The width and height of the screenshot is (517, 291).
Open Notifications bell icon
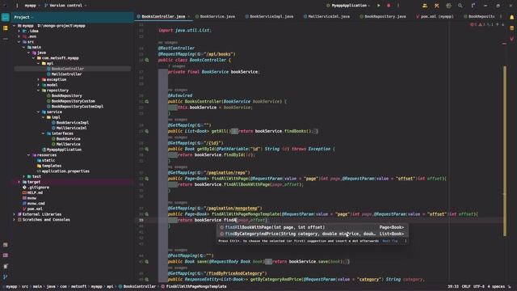coord(511,17)
